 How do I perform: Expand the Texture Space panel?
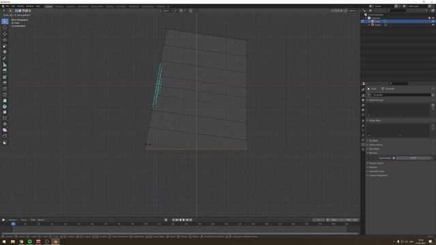(376, 163)
